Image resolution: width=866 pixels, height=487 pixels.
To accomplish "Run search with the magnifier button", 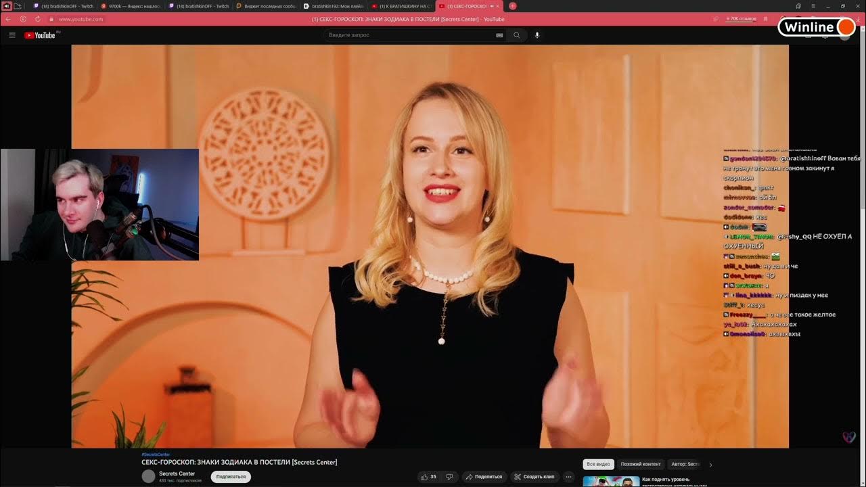I will [x=517, y=35].
